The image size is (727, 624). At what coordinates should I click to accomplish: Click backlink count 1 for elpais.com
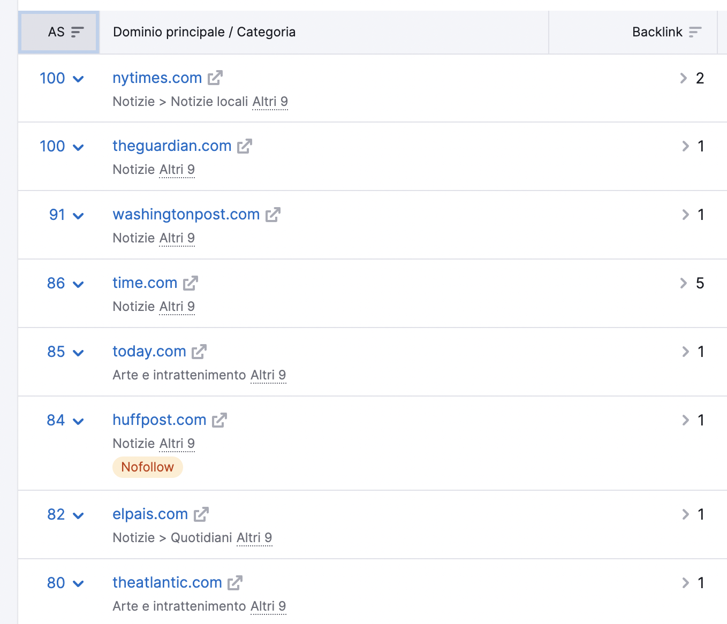click(701, 515)
